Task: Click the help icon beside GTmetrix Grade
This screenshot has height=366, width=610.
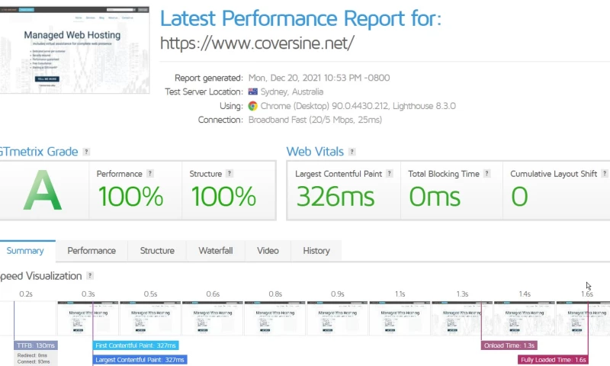Action: click(86, 152)
